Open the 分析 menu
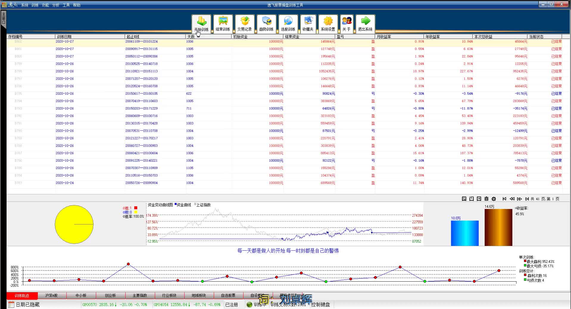This screenshot has width=571, height=309. (x=56, y=5)
